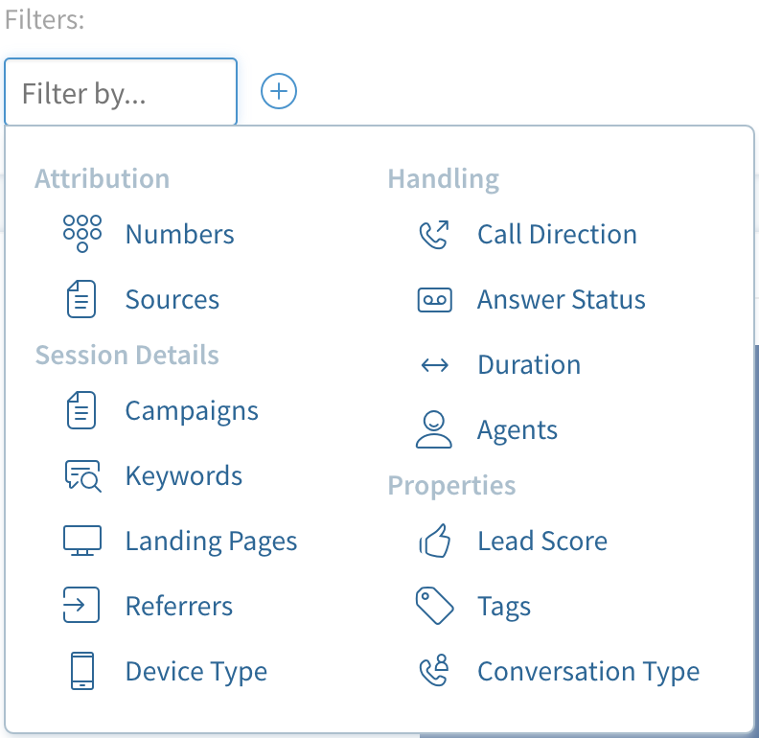Click the Lead Score thumbs-up icon
Viewport: 759px width, 738px height.
pyautogui.click(x=435, y=541)
